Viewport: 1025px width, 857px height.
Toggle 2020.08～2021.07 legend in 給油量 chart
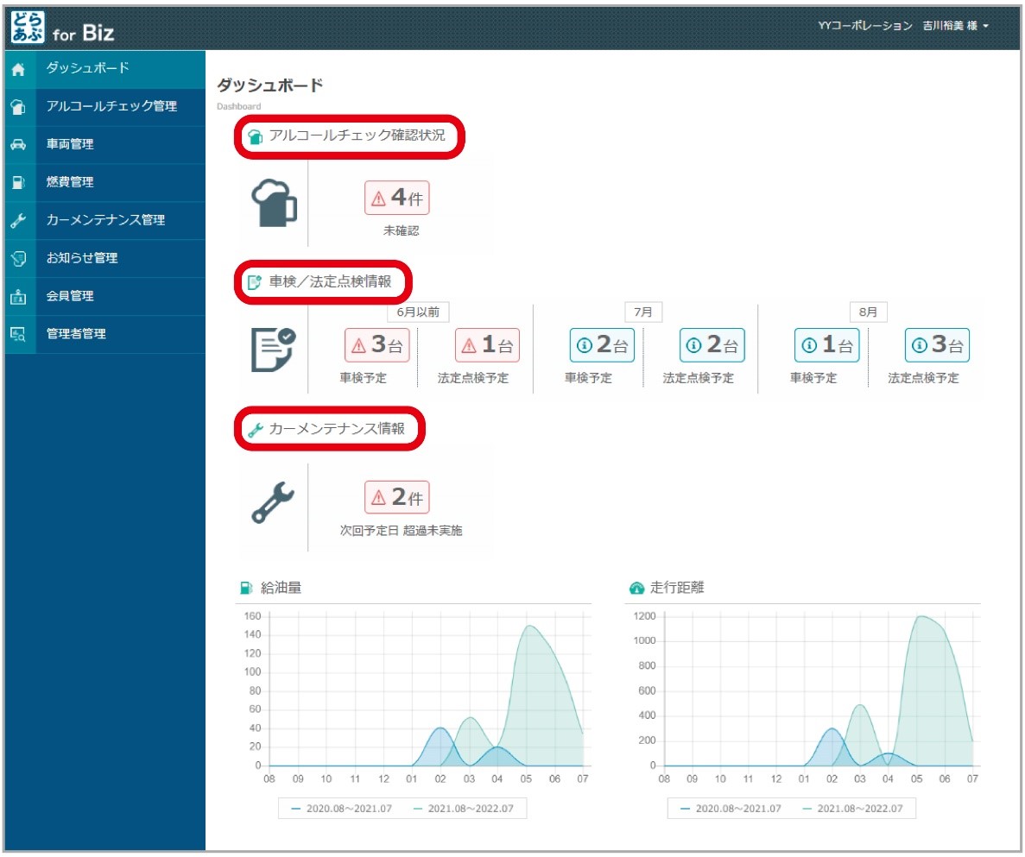click(x=341, y=808)
